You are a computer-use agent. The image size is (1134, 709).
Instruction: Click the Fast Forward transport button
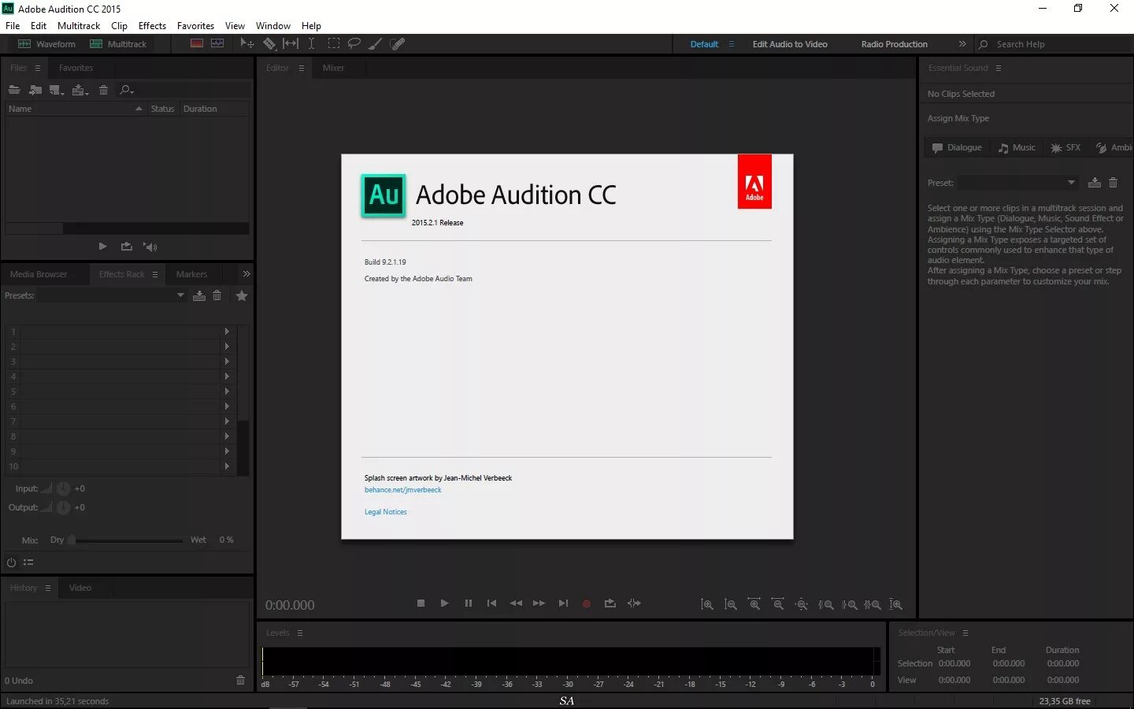coord(539,603)
